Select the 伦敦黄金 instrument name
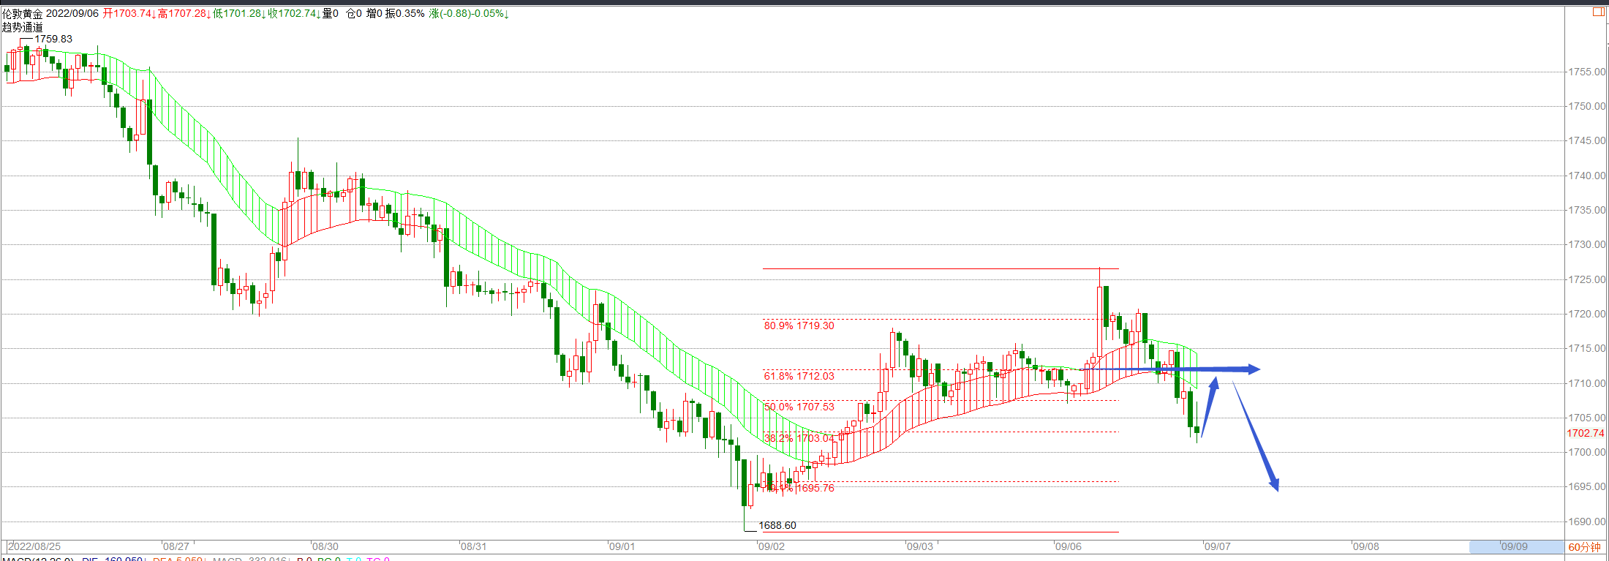 pos(23,14)
